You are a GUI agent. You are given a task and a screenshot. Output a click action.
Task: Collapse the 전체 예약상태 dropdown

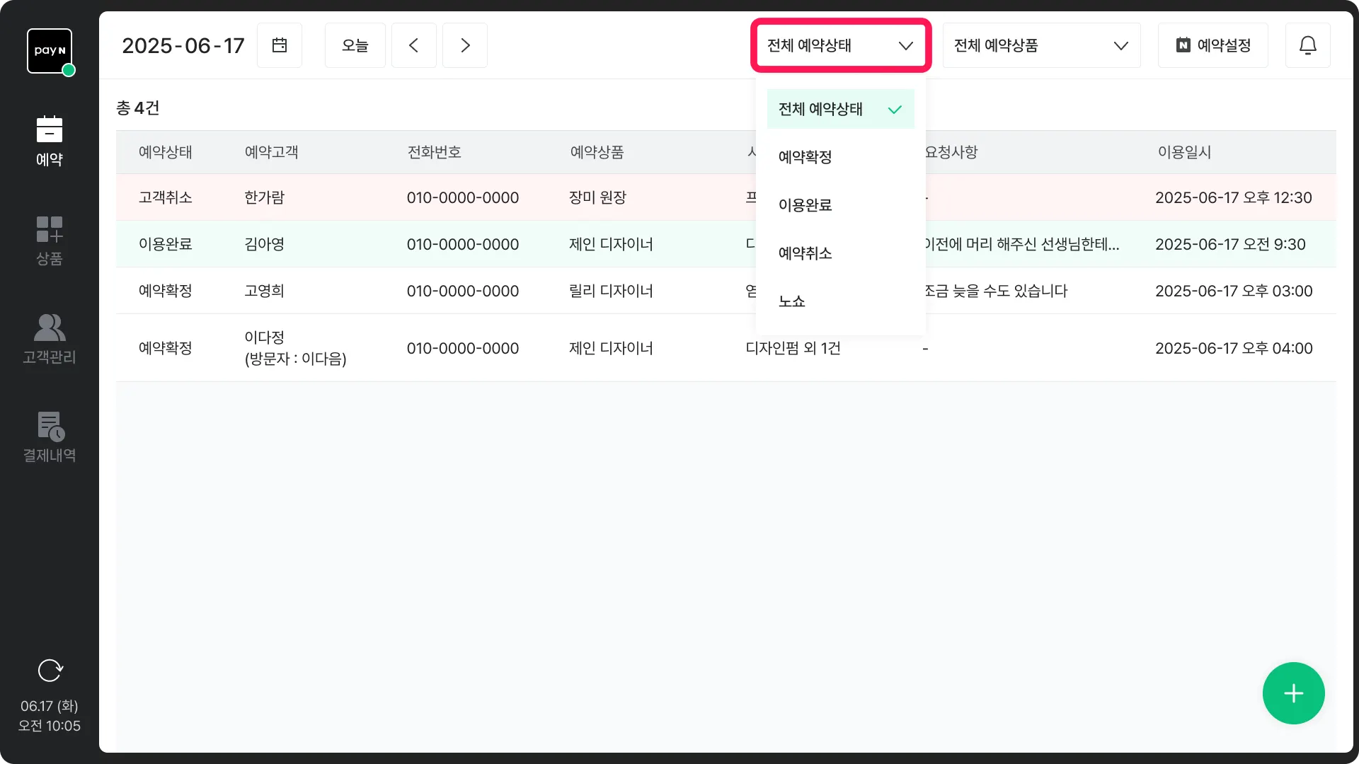pos(841,45)
